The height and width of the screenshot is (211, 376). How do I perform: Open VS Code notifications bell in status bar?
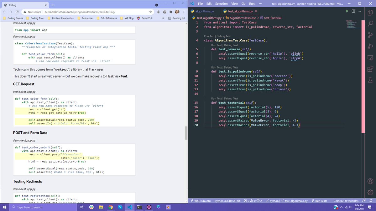pos(370,201)
